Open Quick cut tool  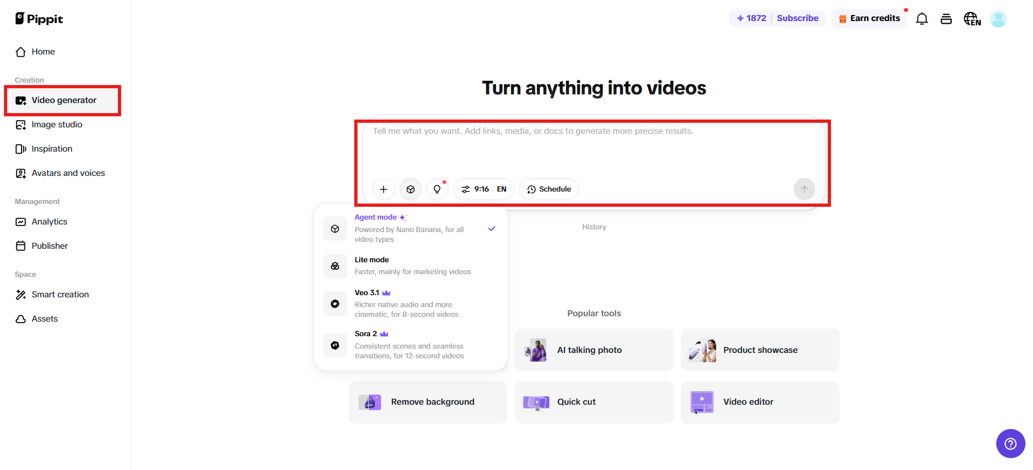pyautogui.click(x=594, y=402)
